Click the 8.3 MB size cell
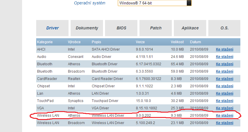 pos(176,79)
